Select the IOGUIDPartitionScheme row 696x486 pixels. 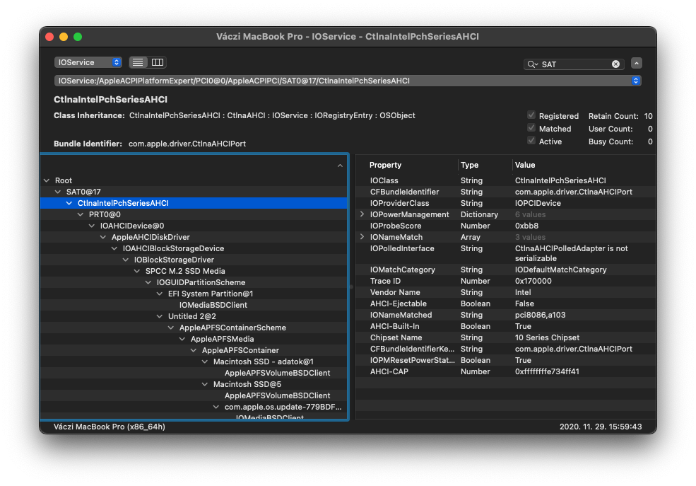point(194,282)
